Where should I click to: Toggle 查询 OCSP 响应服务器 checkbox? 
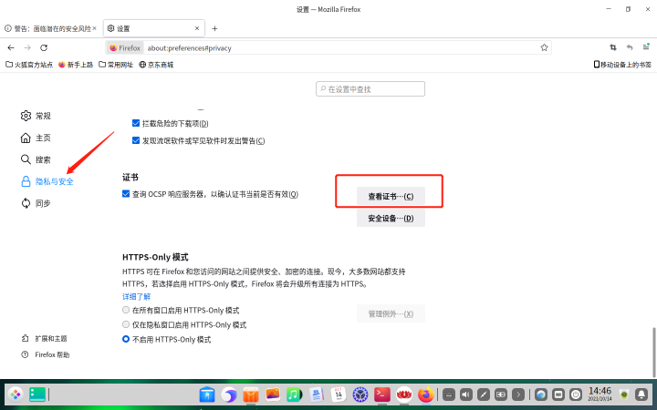pos(126,194)
